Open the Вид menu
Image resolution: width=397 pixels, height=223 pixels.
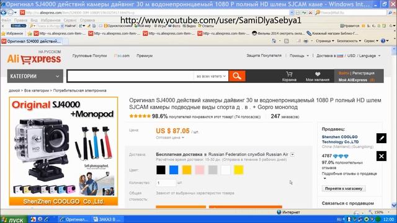pos(34,20)
